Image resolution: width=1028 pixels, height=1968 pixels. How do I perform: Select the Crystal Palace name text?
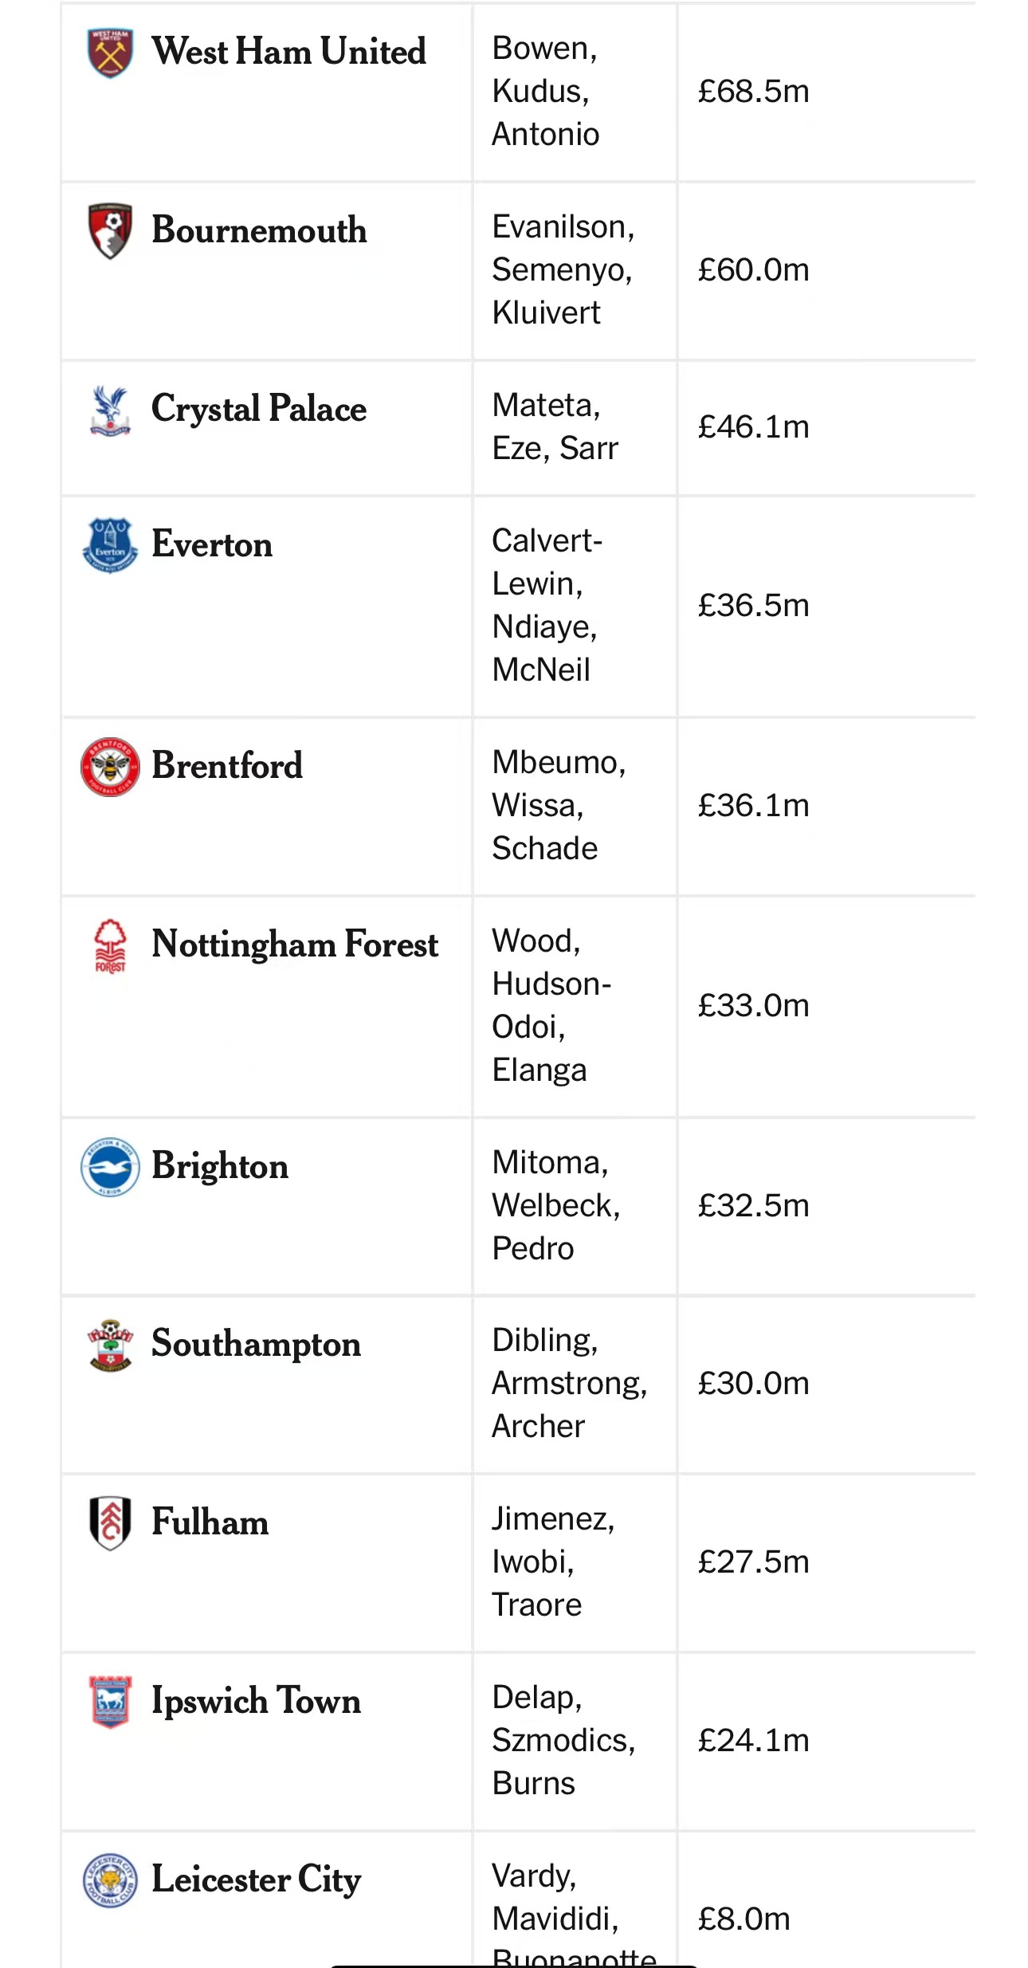pyautogui.click(x=259, y=409)
